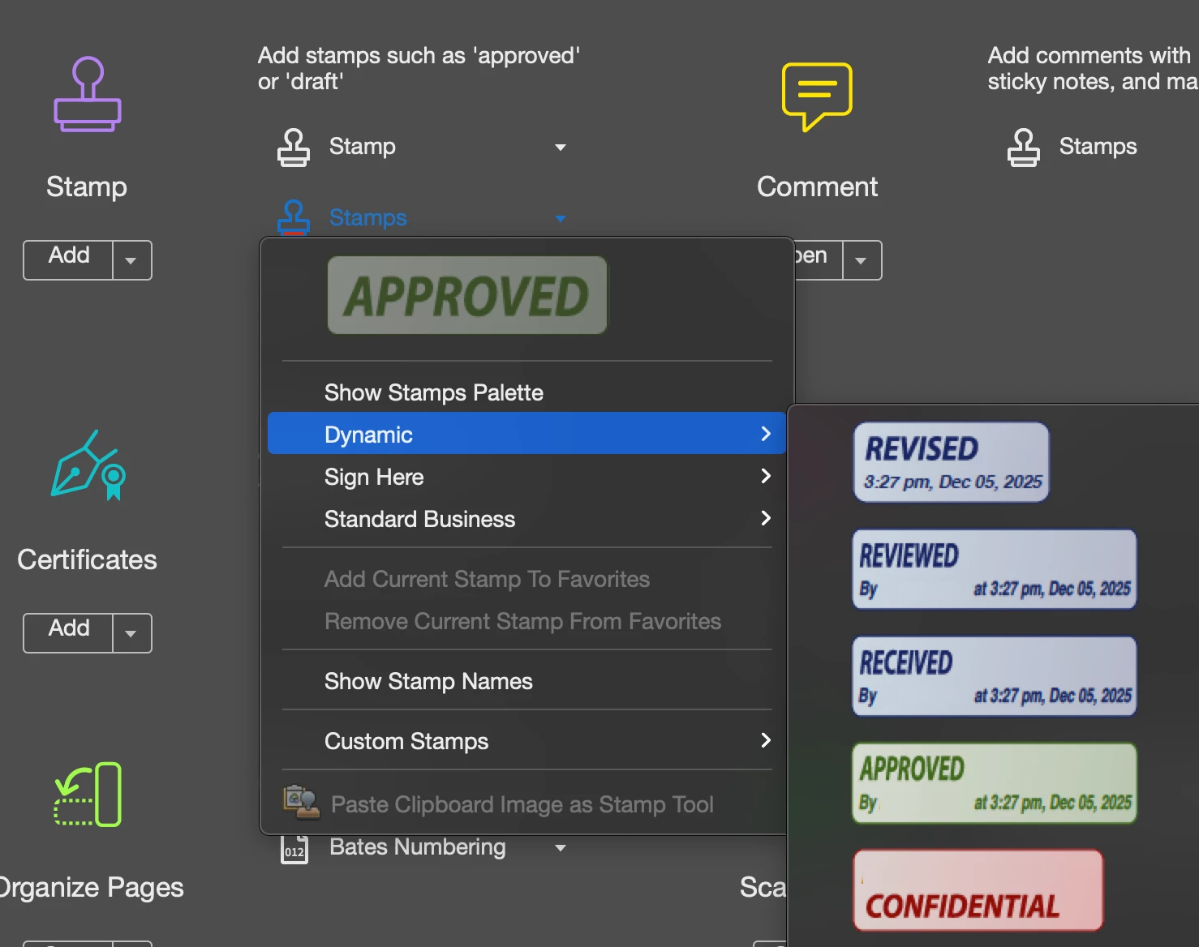Screen dimensions: 1199x947
Task: Select the REVISED dynamic stamp
Action: [x=951, y=462]
